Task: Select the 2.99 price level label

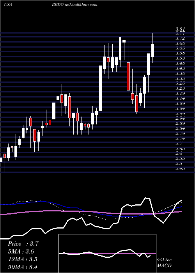Action: [x=180, y=113]
